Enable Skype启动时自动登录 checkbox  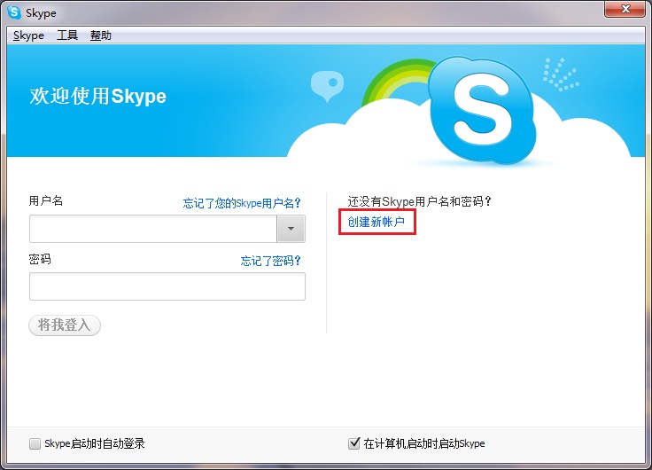35,443
